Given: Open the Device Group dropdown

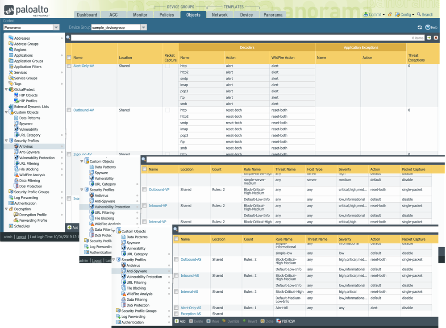Looking at the screenshot, I should tap(143, 28).
